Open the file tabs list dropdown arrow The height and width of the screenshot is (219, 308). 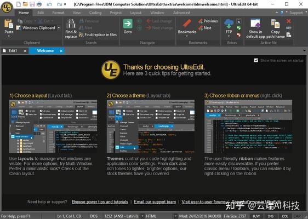[305, 50]
